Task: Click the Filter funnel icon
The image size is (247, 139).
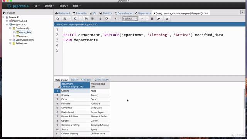Action: pos(115,19)
